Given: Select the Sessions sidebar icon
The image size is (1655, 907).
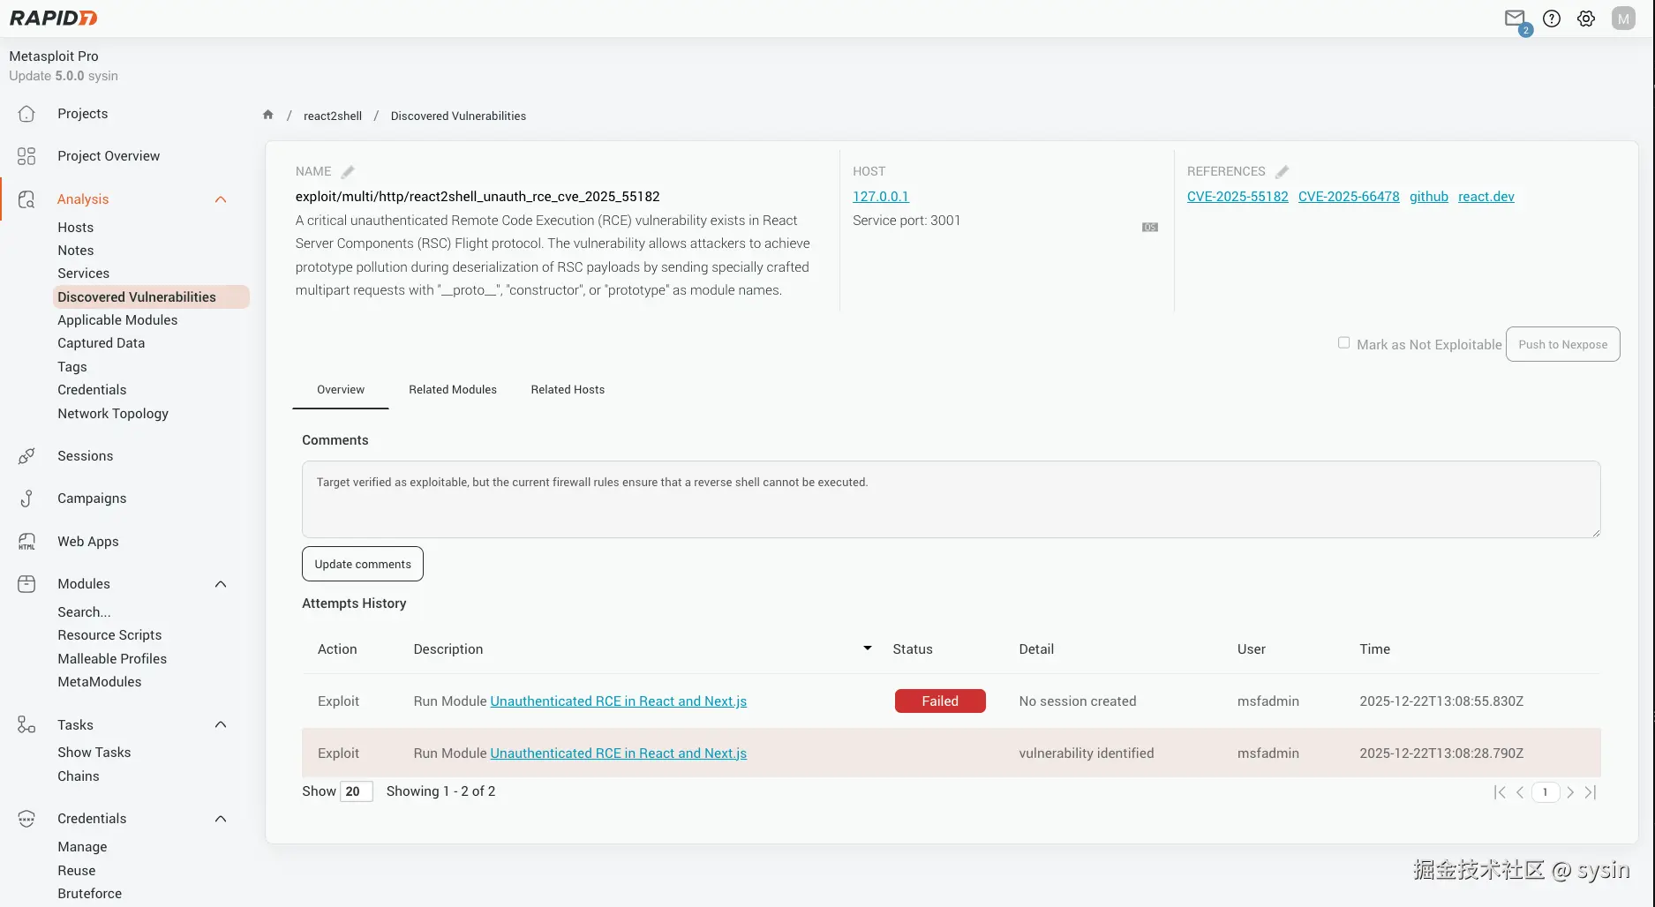Looking at the screenshot, I should pyautogui.click(x=26, y=455).
